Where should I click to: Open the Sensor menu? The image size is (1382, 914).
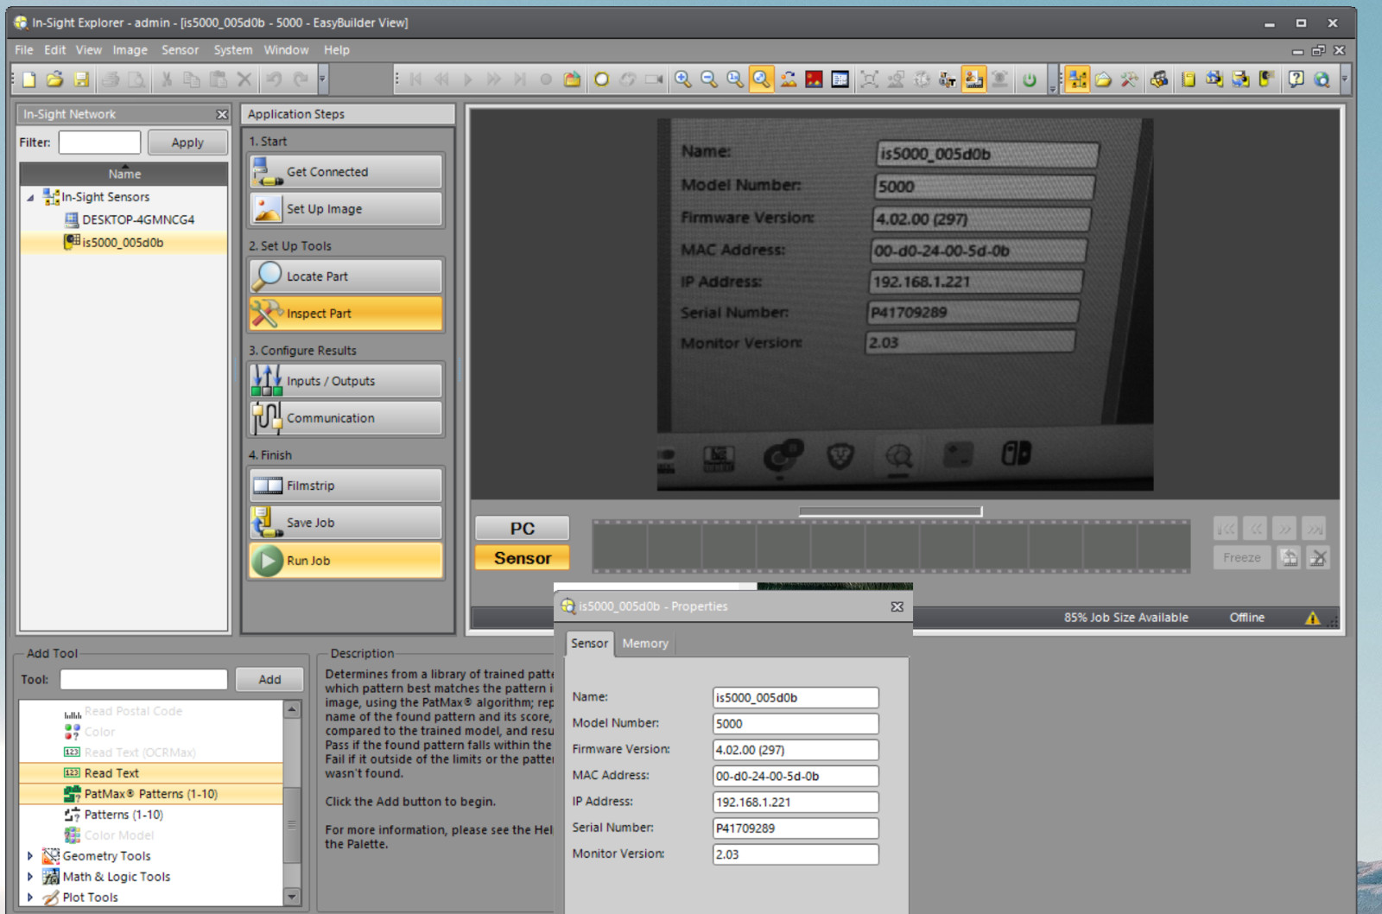(180, 50)
